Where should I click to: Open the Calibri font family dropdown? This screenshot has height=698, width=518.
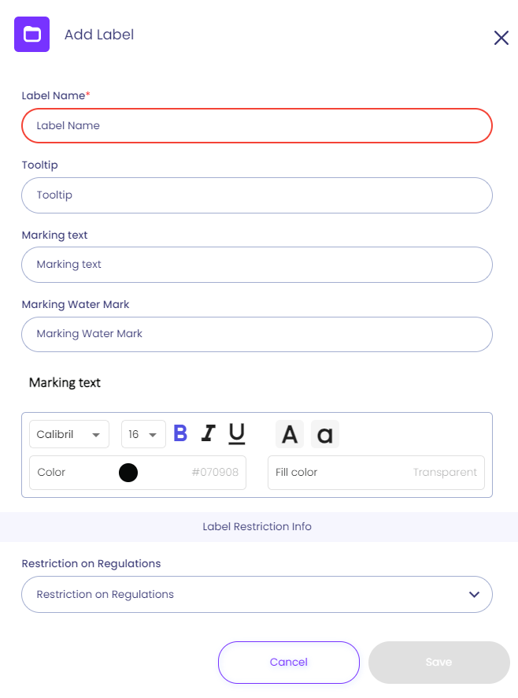click(69, 434)
